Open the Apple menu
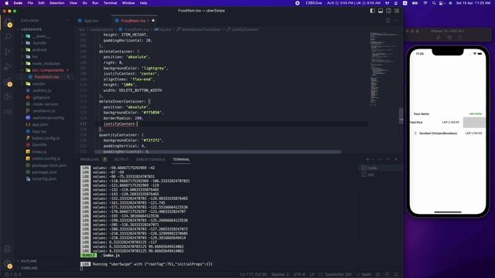 (6, 3)
